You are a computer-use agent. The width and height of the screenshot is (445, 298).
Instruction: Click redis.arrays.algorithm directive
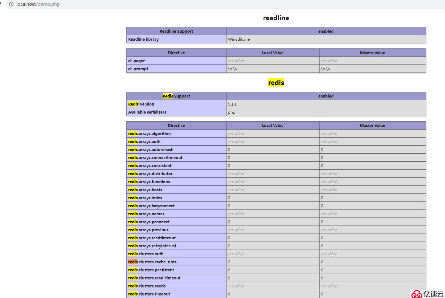[150, 133]
